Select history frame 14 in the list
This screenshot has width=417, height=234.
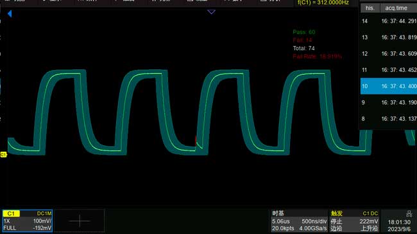[389, 21]
